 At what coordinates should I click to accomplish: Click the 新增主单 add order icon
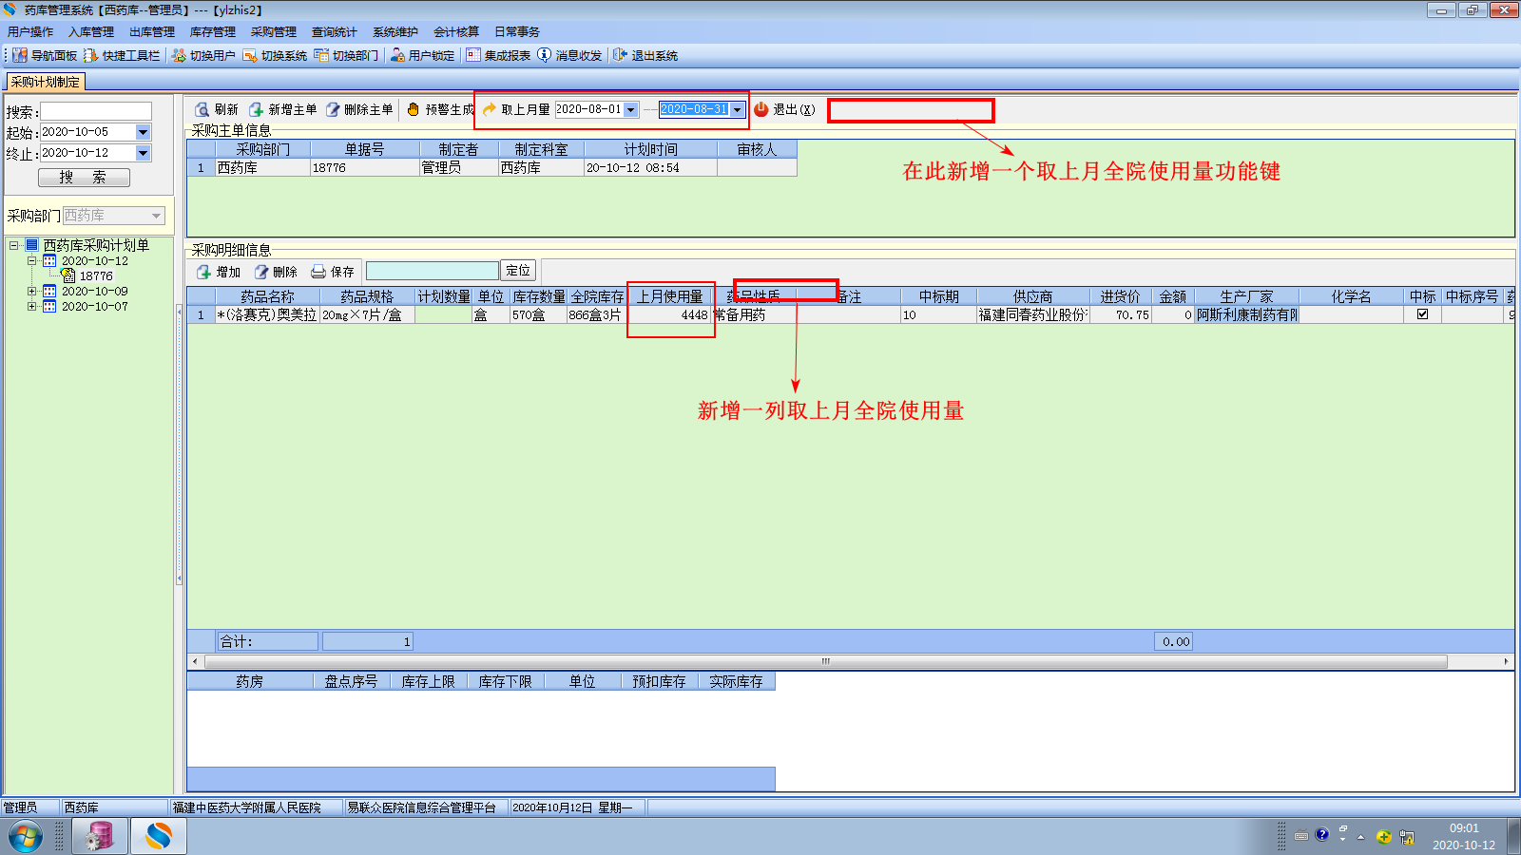[256, 109]
